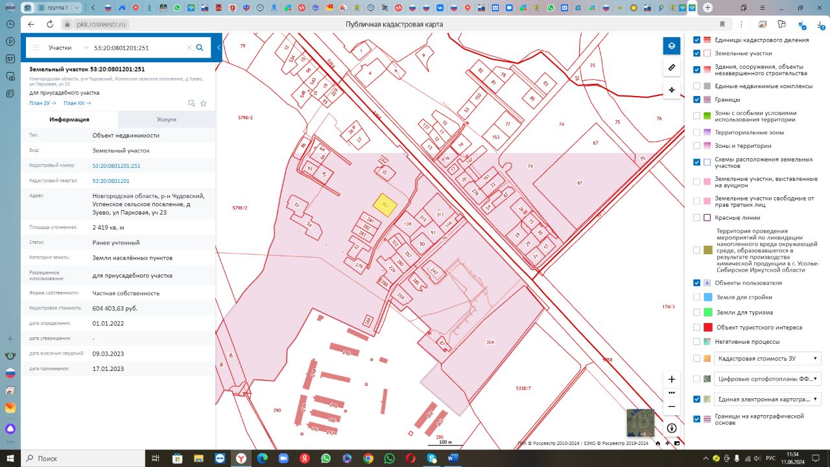Switch to the satellite basemap thumbnail

tap(640, 422)
